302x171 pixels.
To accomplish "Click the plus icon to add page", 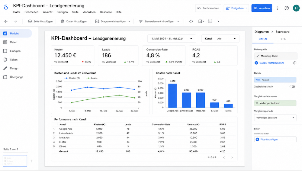I will pos(32,161).
